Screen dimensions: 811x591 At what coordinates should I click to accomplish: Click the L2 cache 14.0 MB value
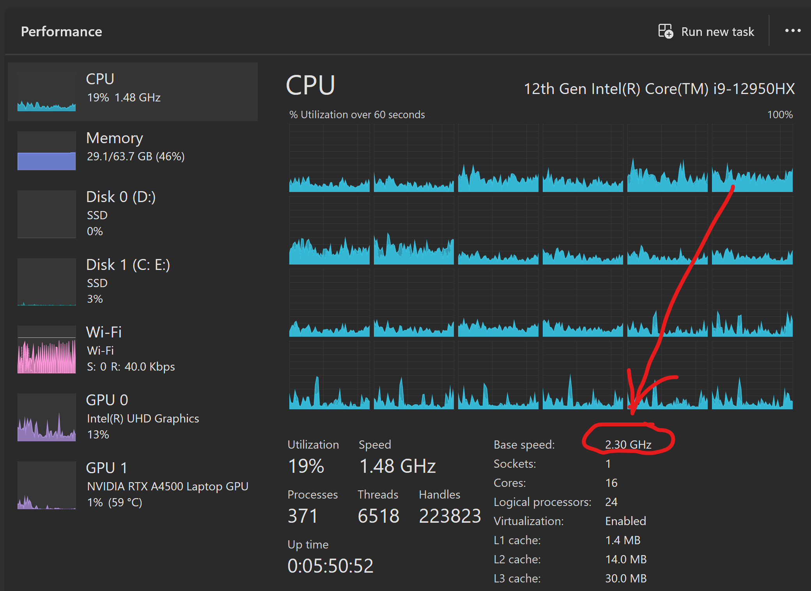click(x=626, y=559)
